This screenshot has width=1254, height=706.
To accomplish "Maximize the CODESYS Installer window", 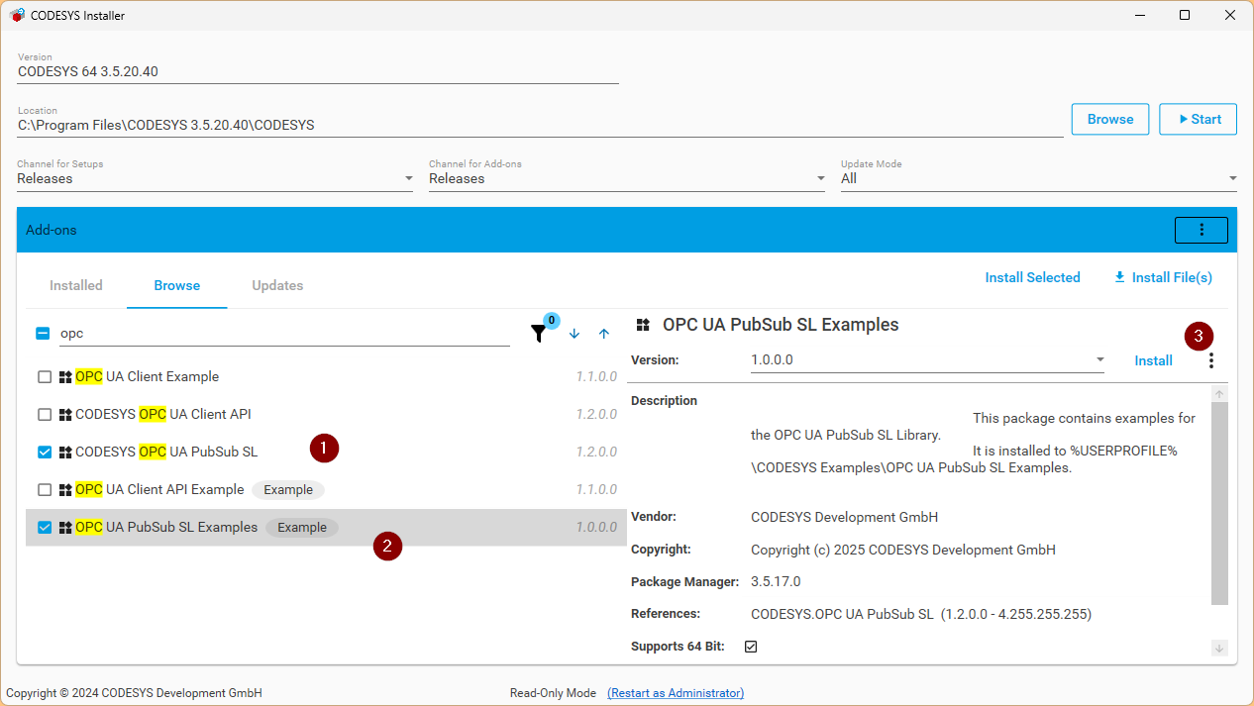I will click(x=1185, y=15).
